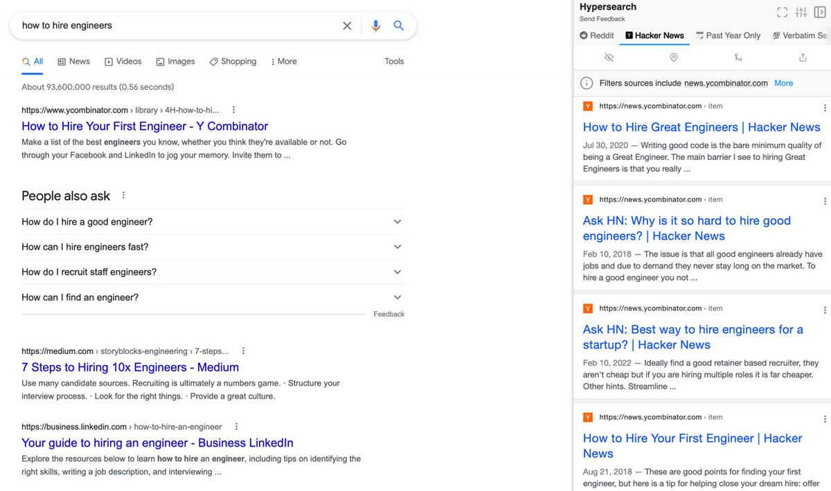The image size is (831, 491).
Task: Click the 'Feb 10, 2018' result snippet
Action: (x=703, y=266)
